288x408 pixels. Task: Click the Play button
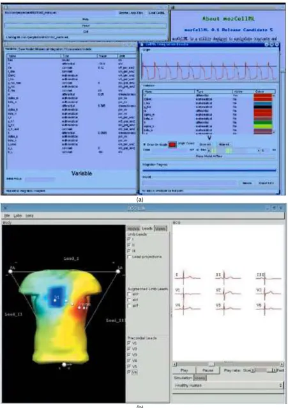[184, 370]
